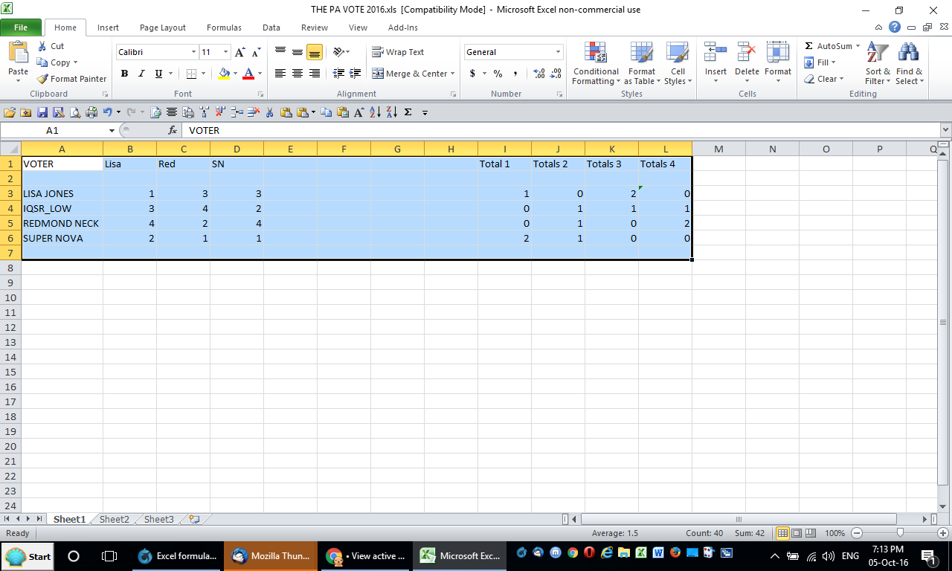Click the Format Painter icon
The height and width of the screenshot is (571, 952).
pyautogui.click(x=72, y=79)
